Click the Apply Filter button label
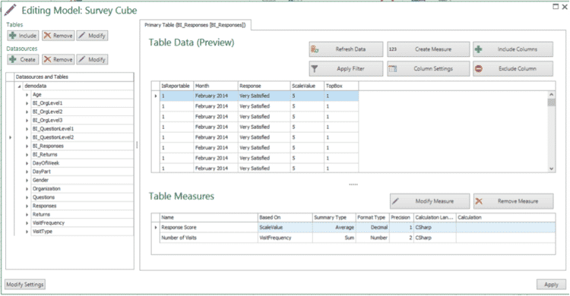570x296 pixels. coord(350,68)
